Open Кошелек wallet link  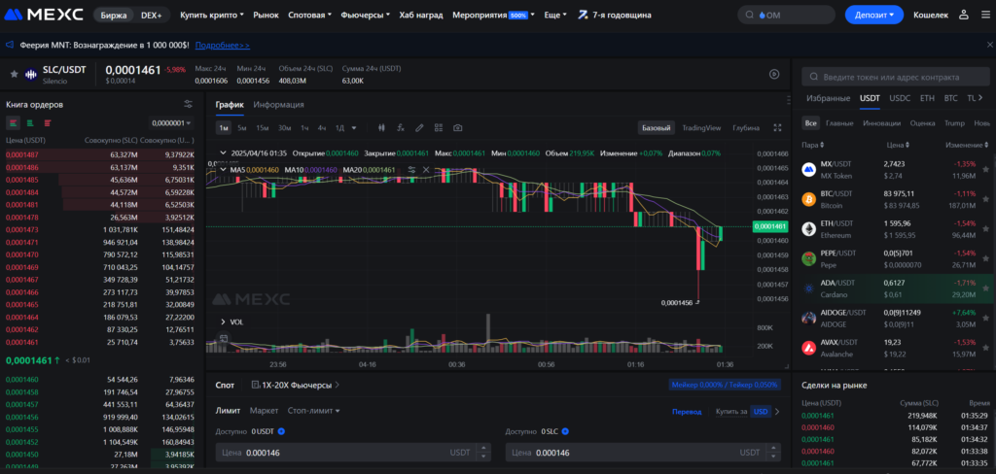pos(931,15)
